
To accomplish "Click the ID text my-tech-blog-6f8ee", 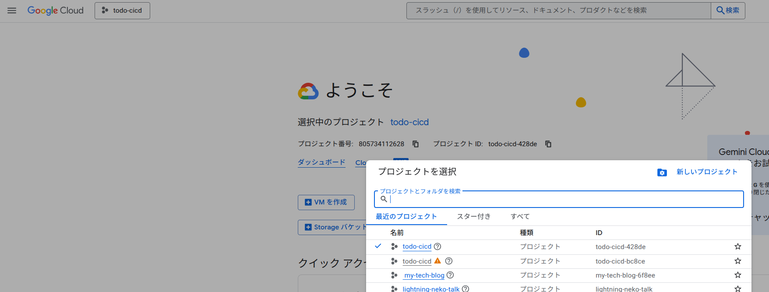I will click(625, 275).
